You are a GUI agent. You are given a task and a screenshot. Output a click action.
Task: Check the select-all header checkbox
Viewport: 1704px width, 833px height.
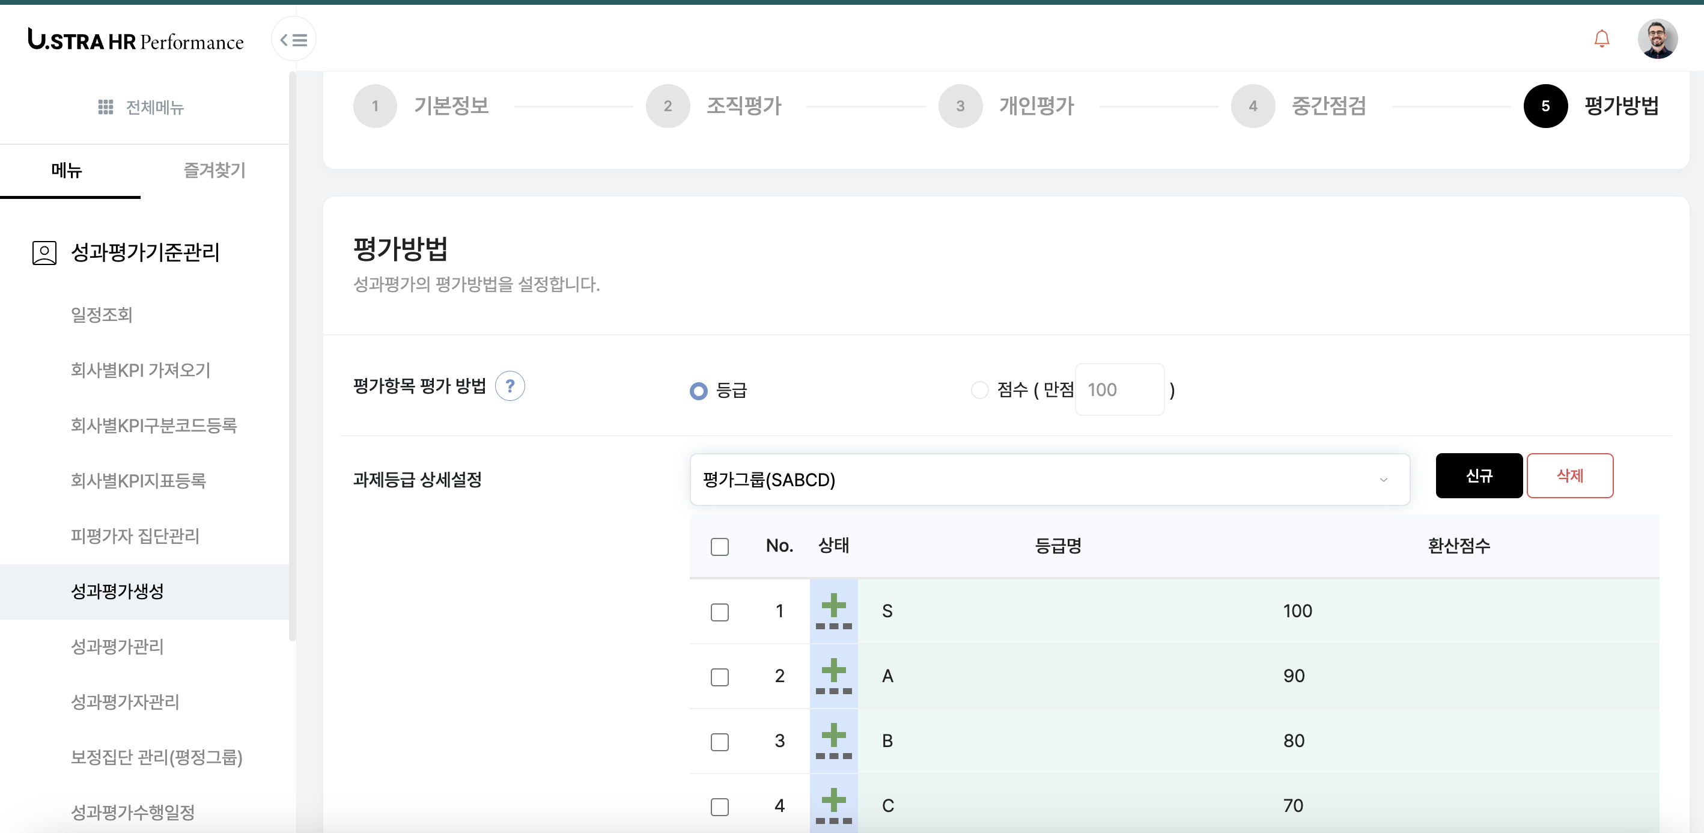720,546
